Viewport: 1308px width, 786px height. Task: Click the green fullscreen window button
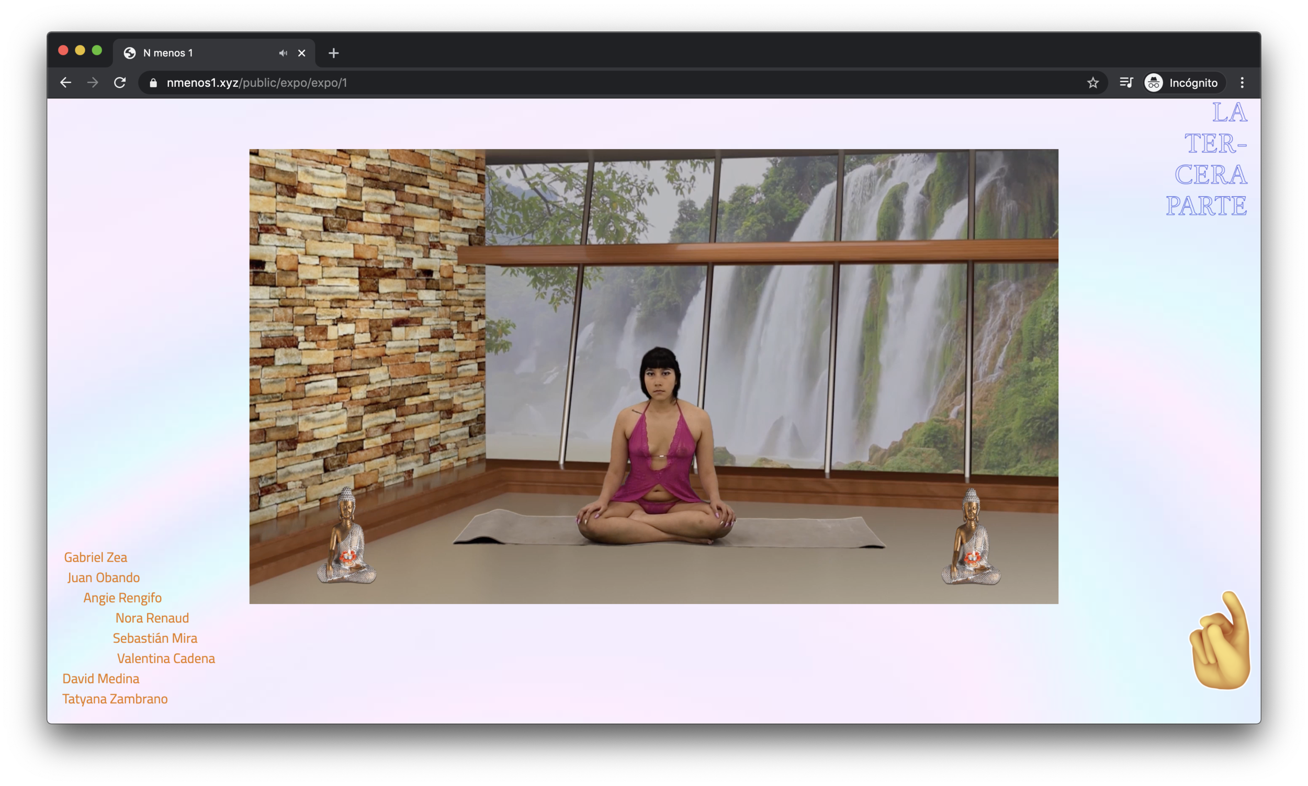point(97,50)
